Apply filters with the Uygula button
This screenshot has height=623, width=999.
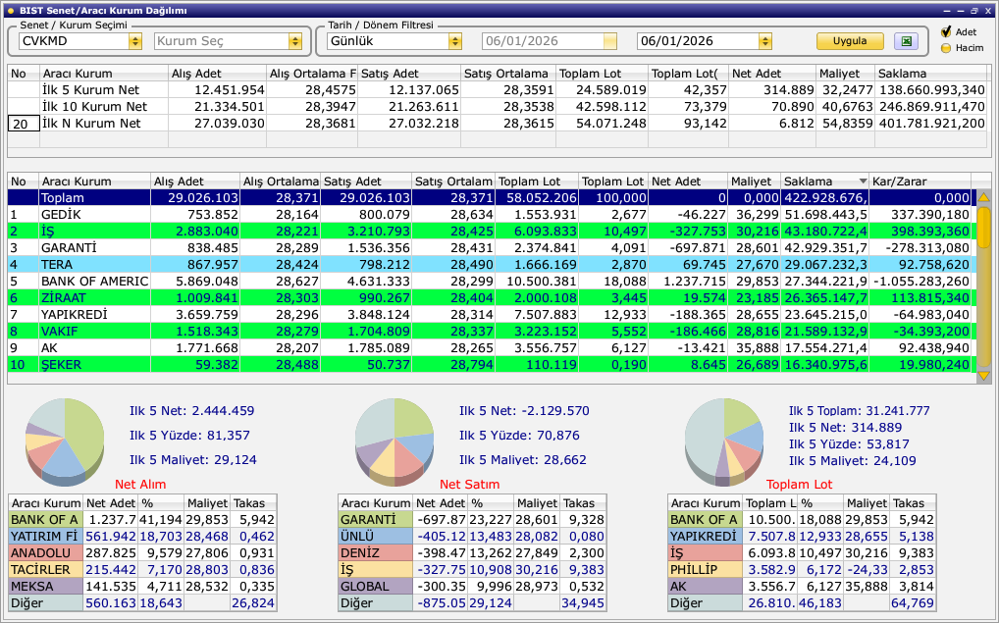850,41
